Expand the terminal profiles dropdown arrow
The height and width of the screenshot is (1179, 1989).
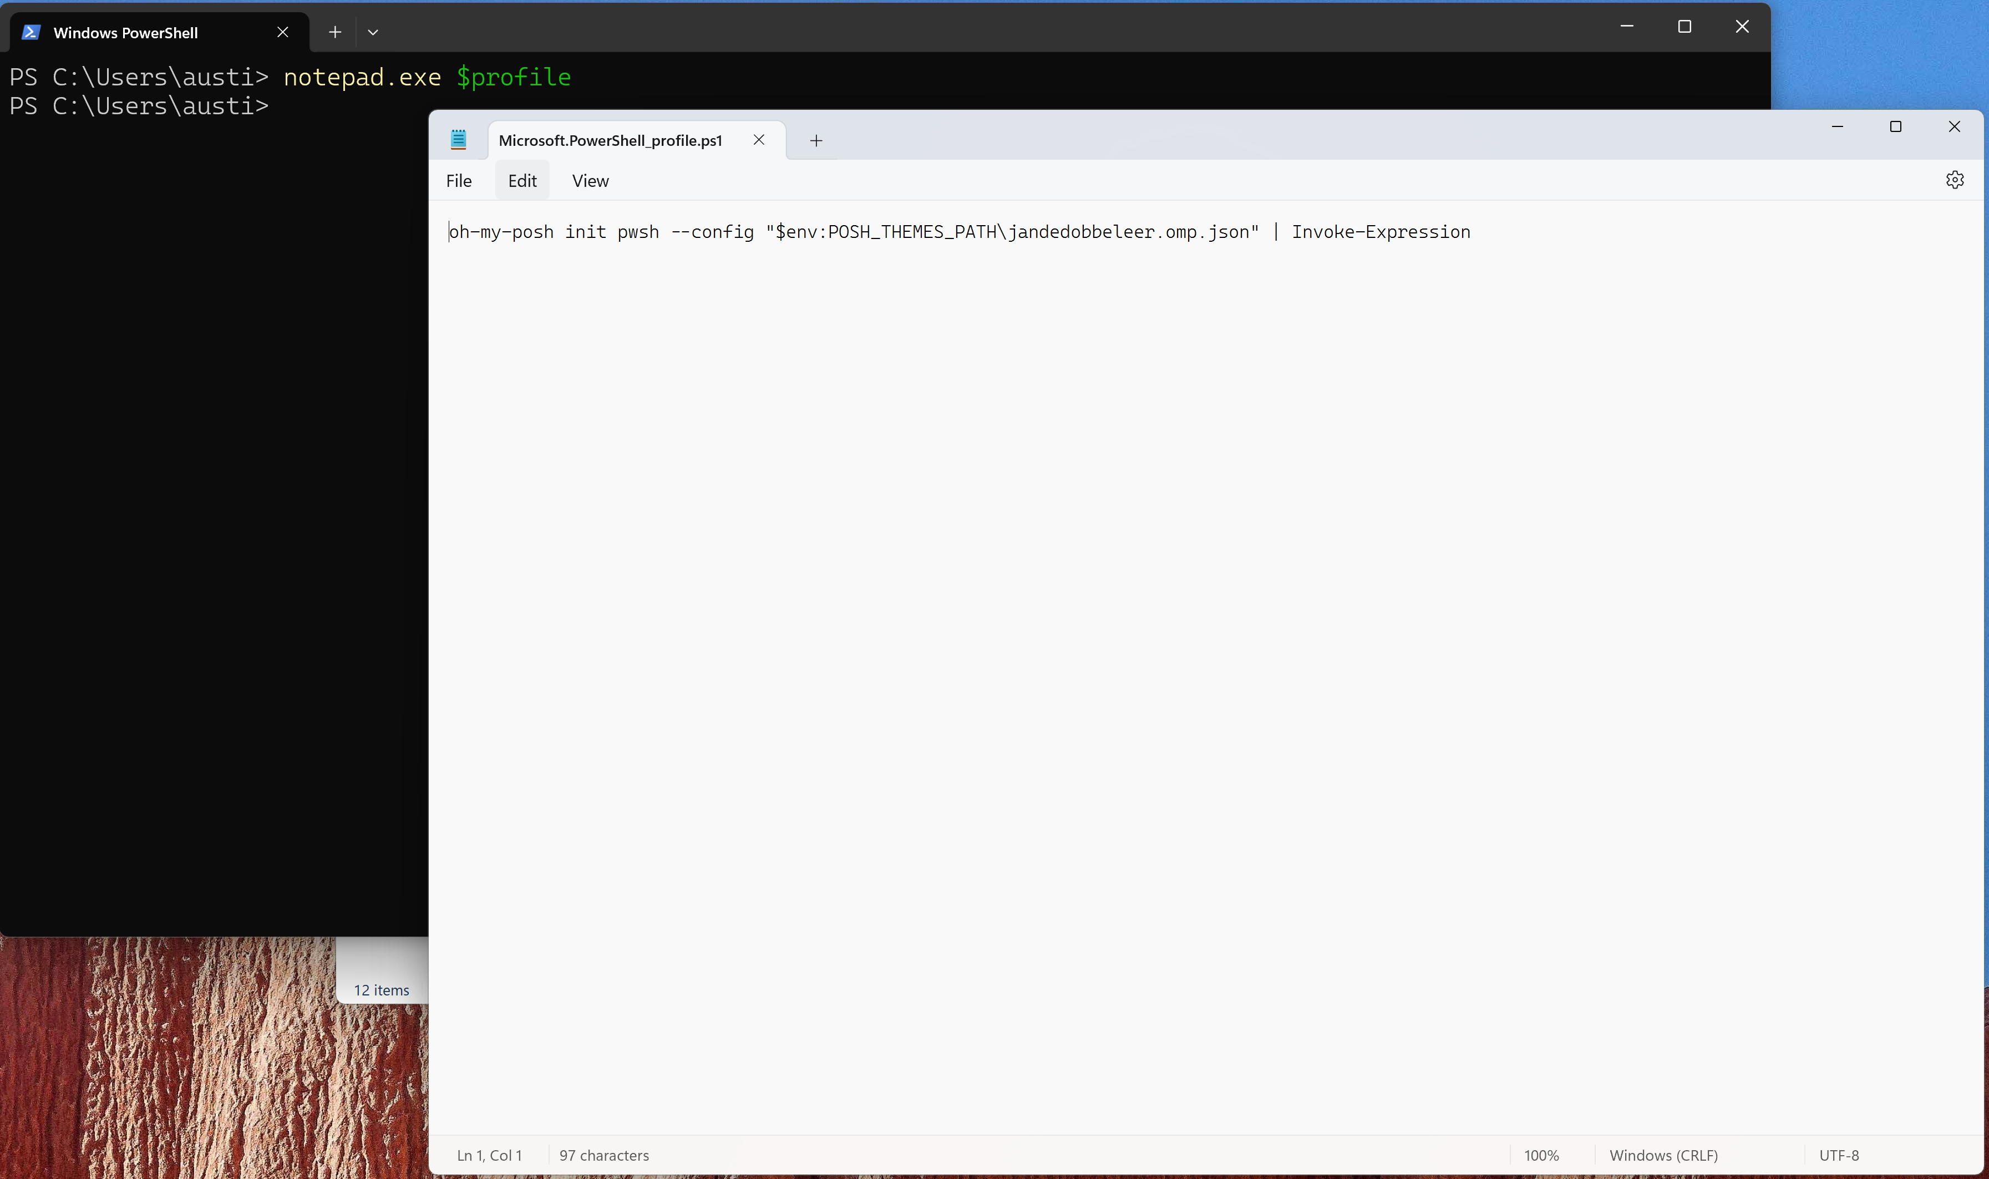[x=373, y=32]
